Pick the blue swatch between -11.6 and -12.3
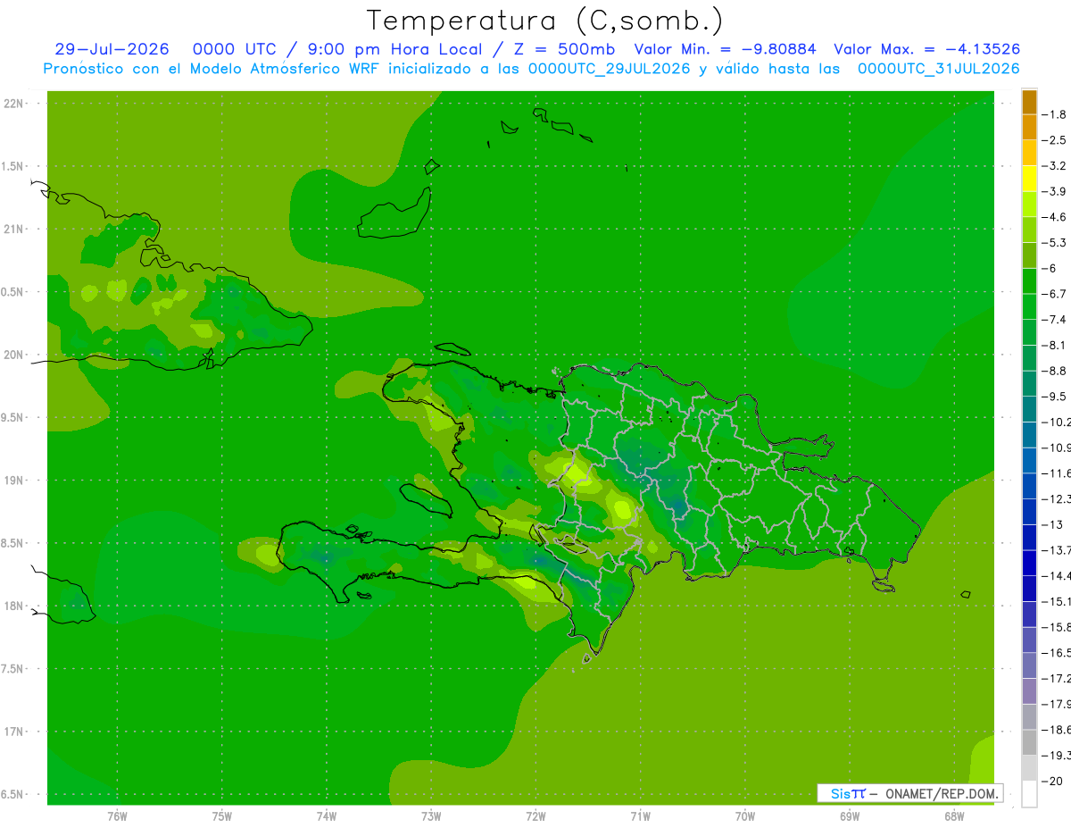Viewport: 1071px width, 828px height. pos(1029,486)
